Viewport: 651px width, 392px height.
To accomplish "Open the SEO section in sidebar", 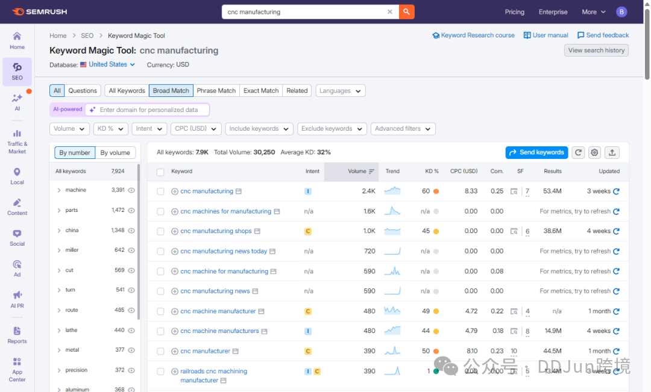I will pyautogui.click(x=17, y=71).
